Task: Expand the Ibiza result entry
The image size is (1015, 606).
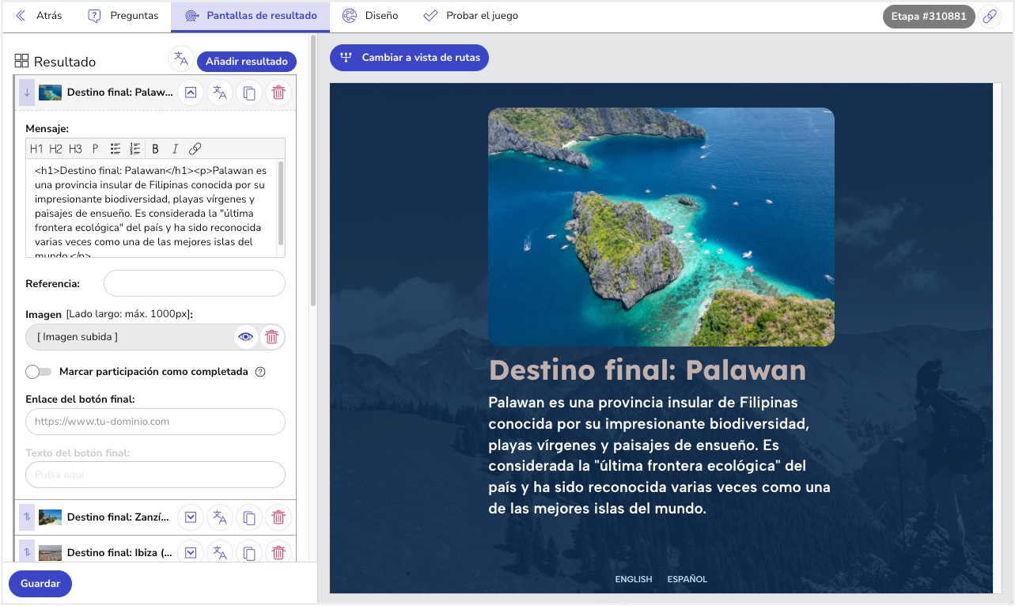Action: (191, 553)
